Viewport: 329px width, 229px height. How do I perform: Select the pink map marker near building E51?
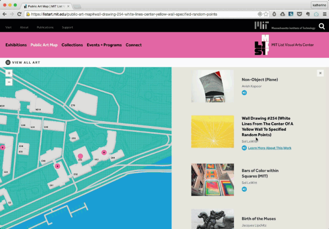pos(57,167)
